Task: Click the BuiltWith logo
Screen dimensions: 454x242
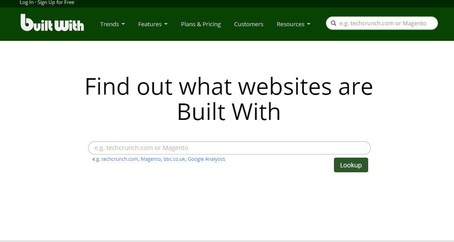Action: [x=52, y=23]
